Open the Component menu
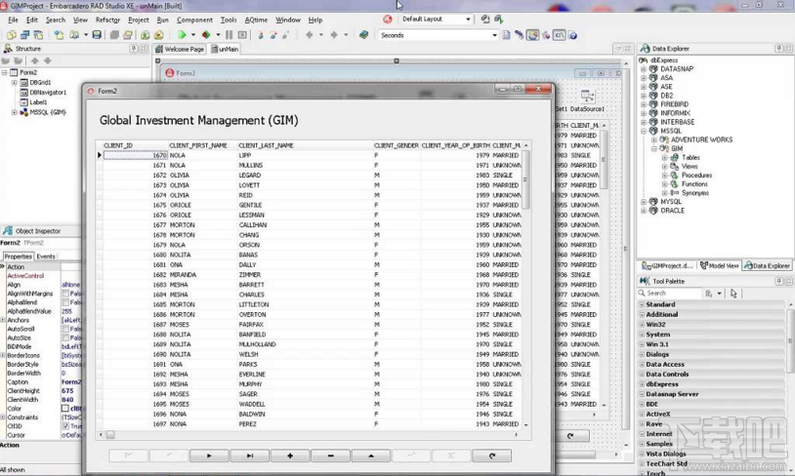 pos(194,20)
